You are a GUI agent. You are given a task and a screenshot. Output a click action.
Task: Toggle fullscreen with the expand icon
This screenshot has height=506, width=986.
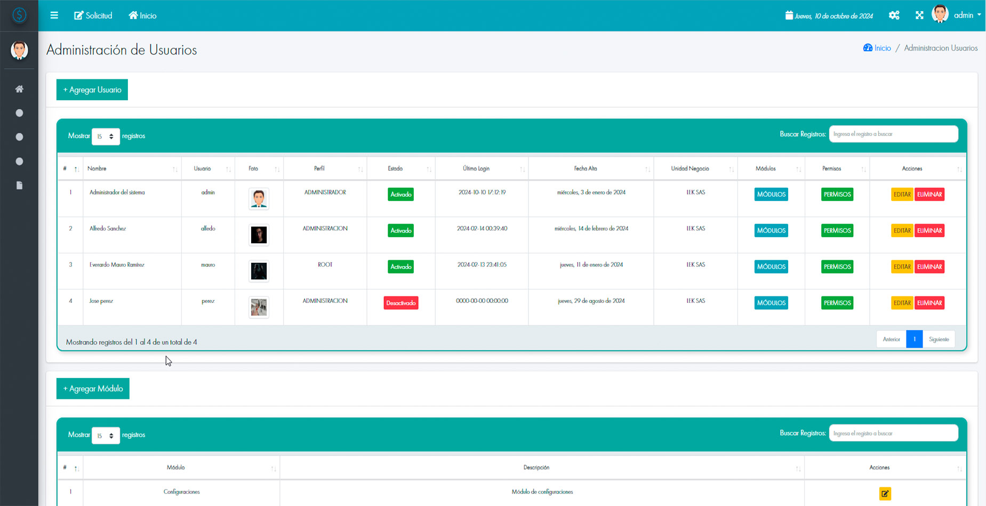pyautogui.click(x=919, y=15)
